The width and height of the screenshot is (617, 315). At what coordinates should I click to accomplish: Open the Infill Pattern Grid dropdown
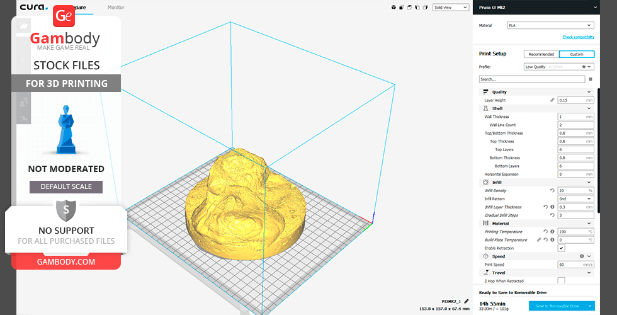coord(575,198)
